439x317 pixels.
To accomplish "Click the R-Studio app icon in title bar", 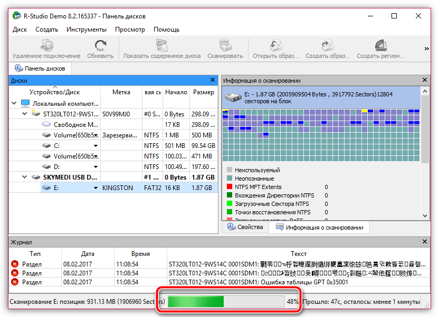I will [17, 16].
